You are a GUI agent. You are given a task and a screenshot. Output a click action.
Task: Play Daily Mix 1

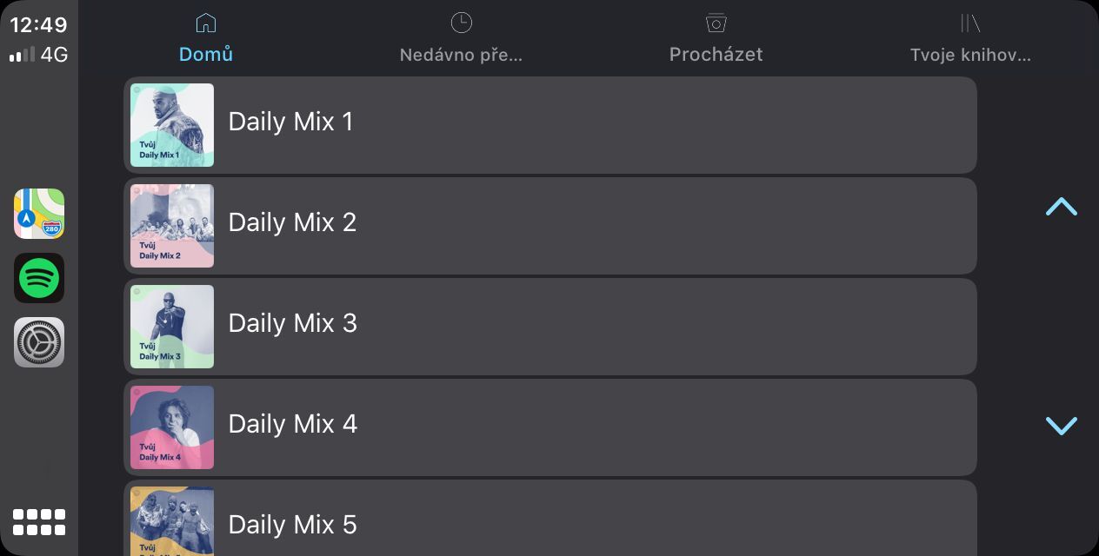coord(550,125)
